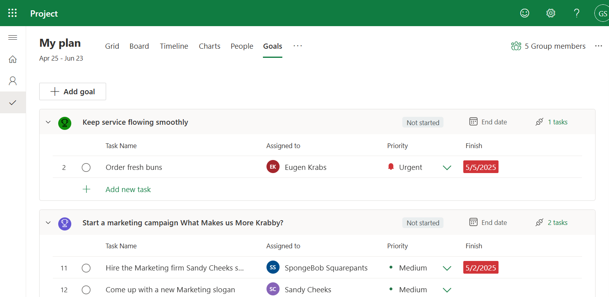Click Hire the Marketing firm task name
The image size is (609, 297).
point(175,268)
